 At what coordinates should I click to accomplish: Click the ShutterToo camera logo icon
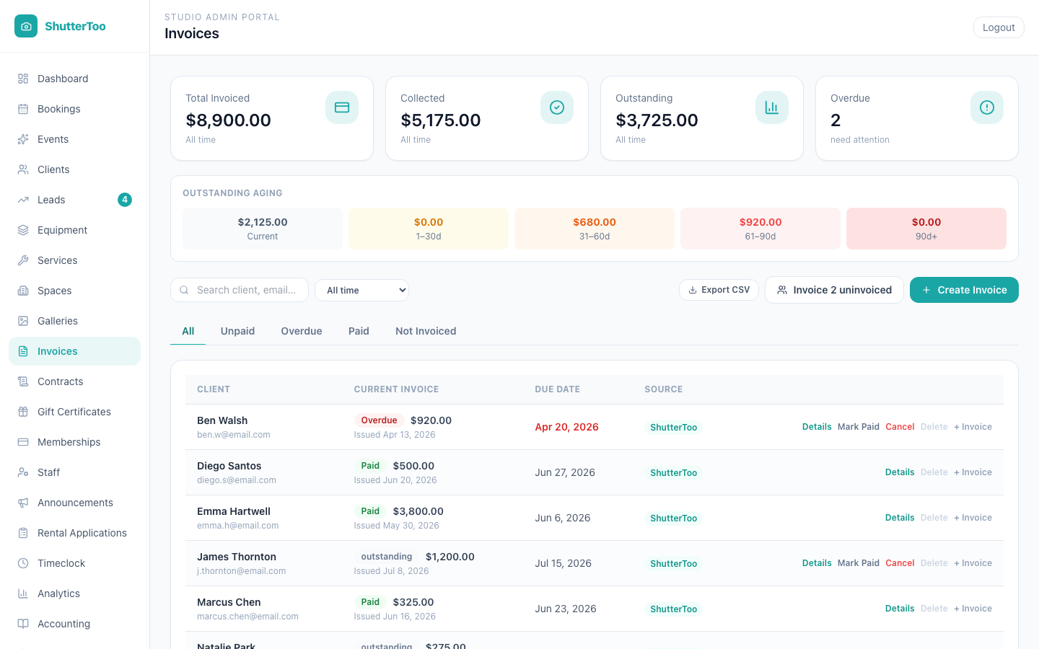pos(26,26)
